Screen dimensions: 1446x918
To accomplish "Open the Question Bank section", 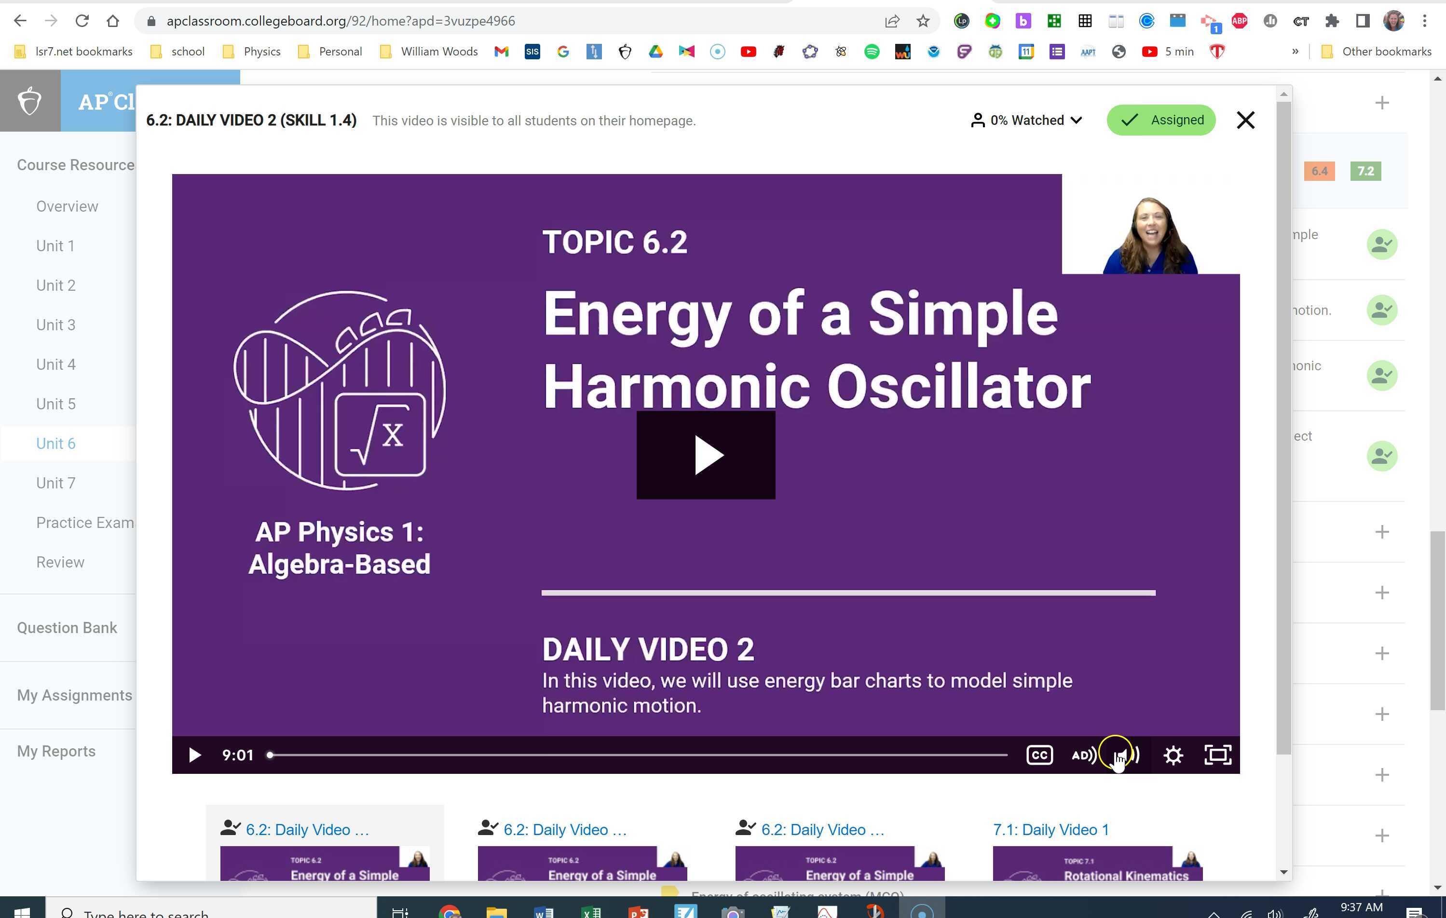I will (x=67, y=628).
